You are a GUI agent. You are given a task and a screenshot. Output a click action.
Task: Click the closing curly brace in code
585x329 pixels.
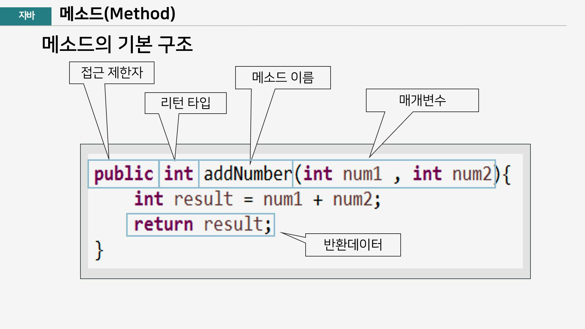(99, 250)
